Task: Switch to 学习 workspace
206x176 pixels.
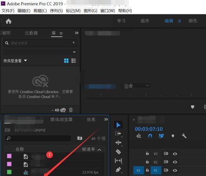Action: 121,21
